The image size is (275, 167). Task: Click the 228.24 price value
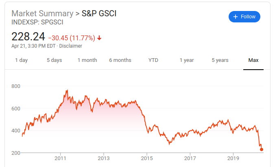[28, 37]
